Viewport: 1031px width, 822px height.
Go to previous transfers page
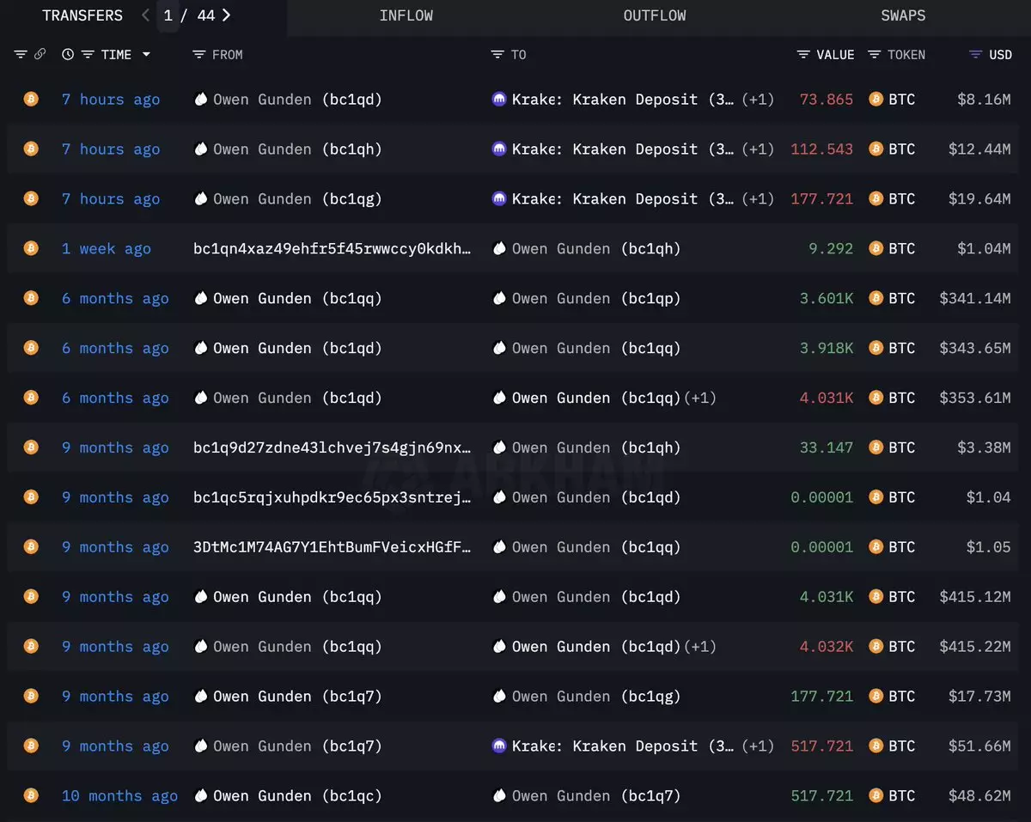pyautogui.click(x=145, y=15)
